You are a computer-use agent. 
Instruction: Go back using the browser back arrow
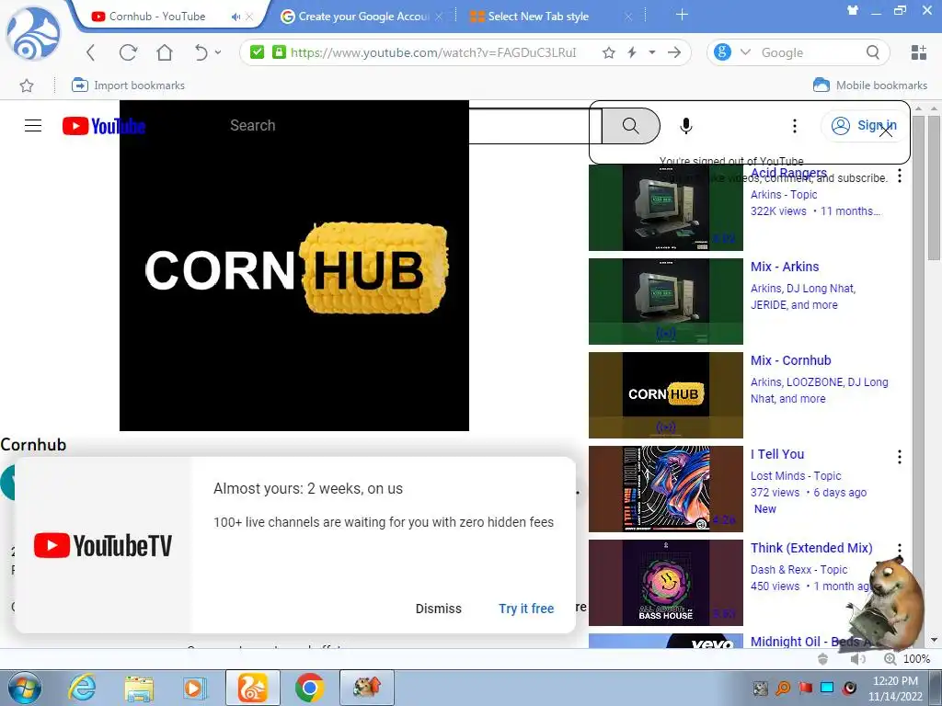pyautogui.click(x=91, y=52)
